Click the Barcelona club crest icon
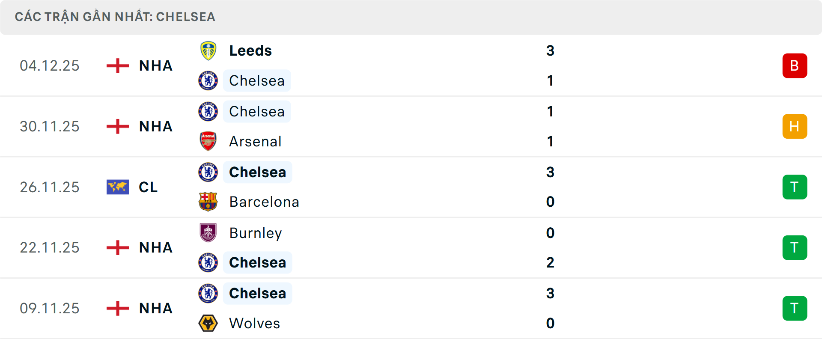The image size is (822, 339). pos(208,202)
